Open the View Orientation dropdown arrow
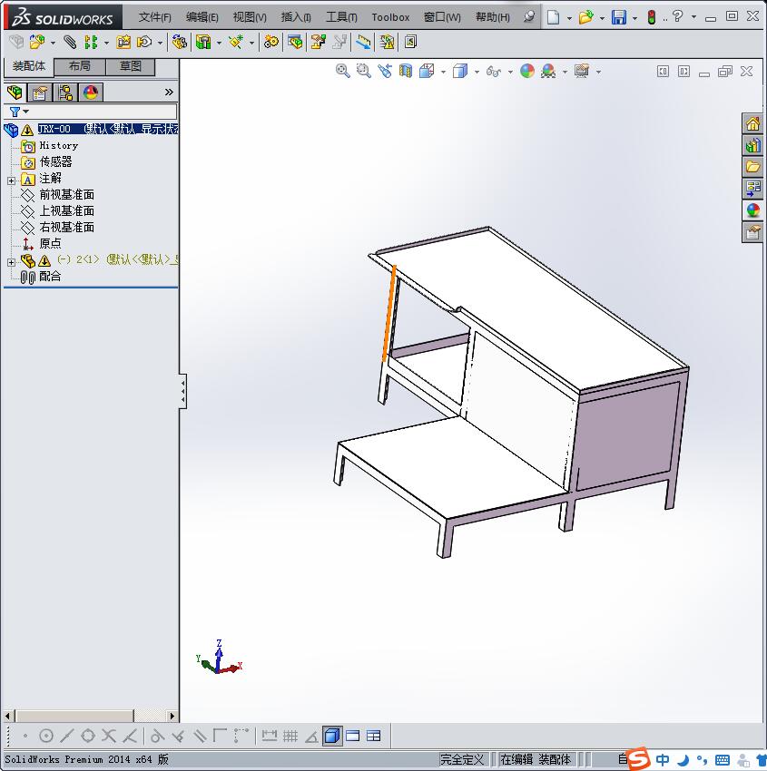 443,73
